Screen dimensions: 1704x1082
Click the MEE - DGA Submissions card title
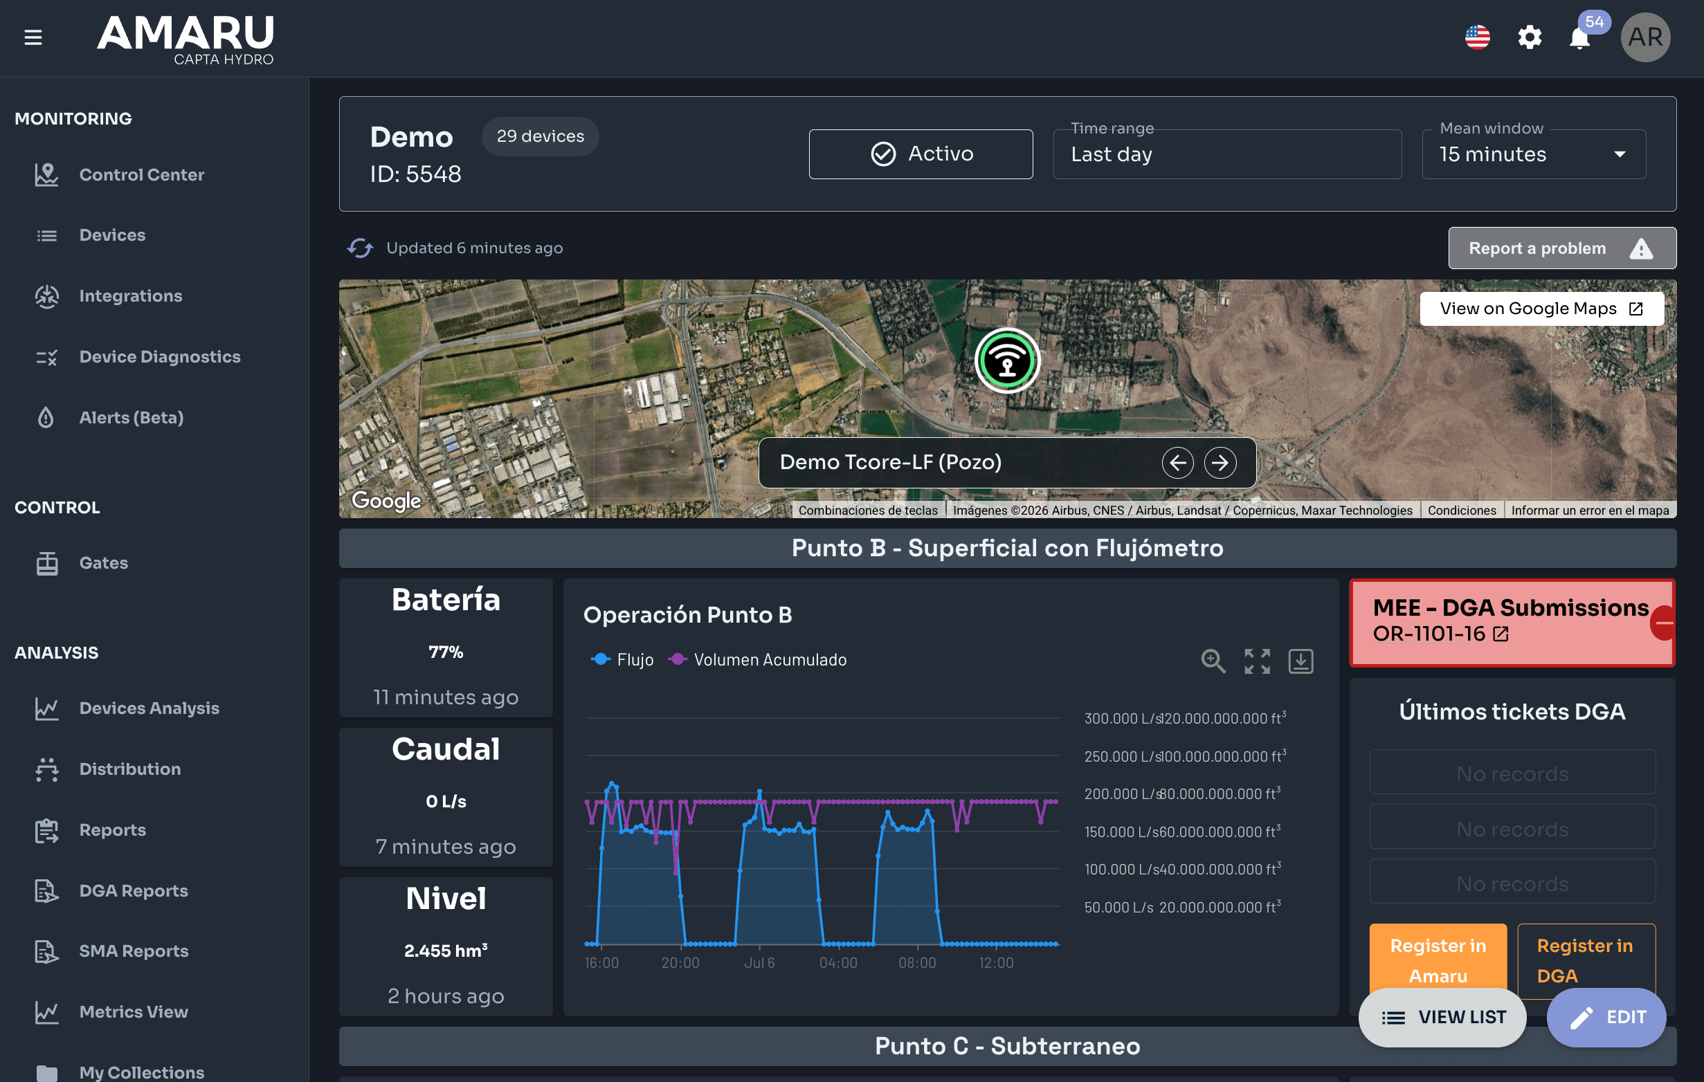(x=1511, y=607)
